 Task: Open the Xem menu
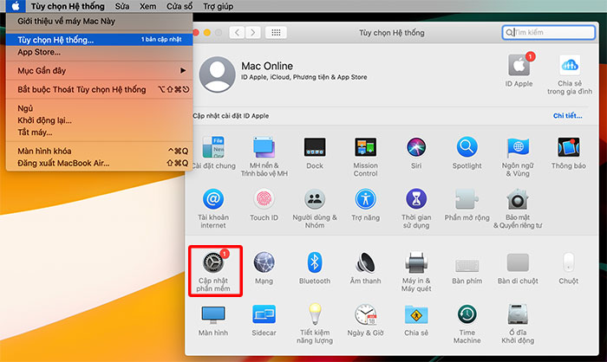(148, 6)
